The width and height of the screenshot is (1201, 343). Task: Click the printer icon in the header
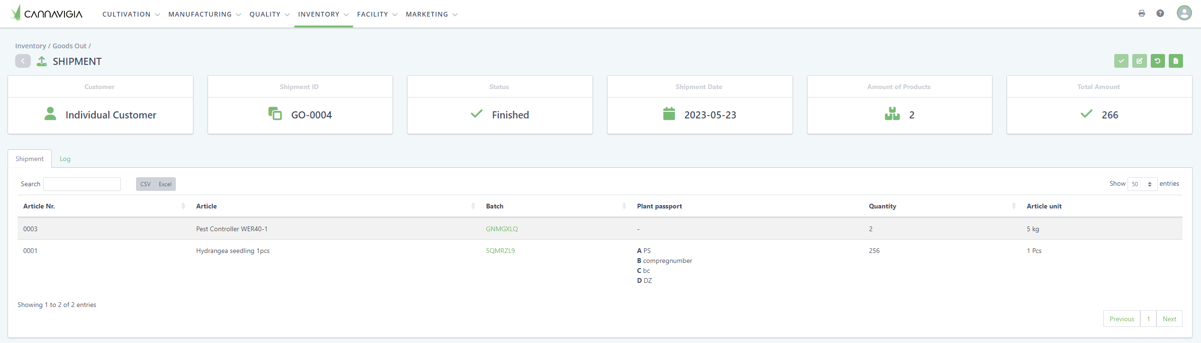1141,13
